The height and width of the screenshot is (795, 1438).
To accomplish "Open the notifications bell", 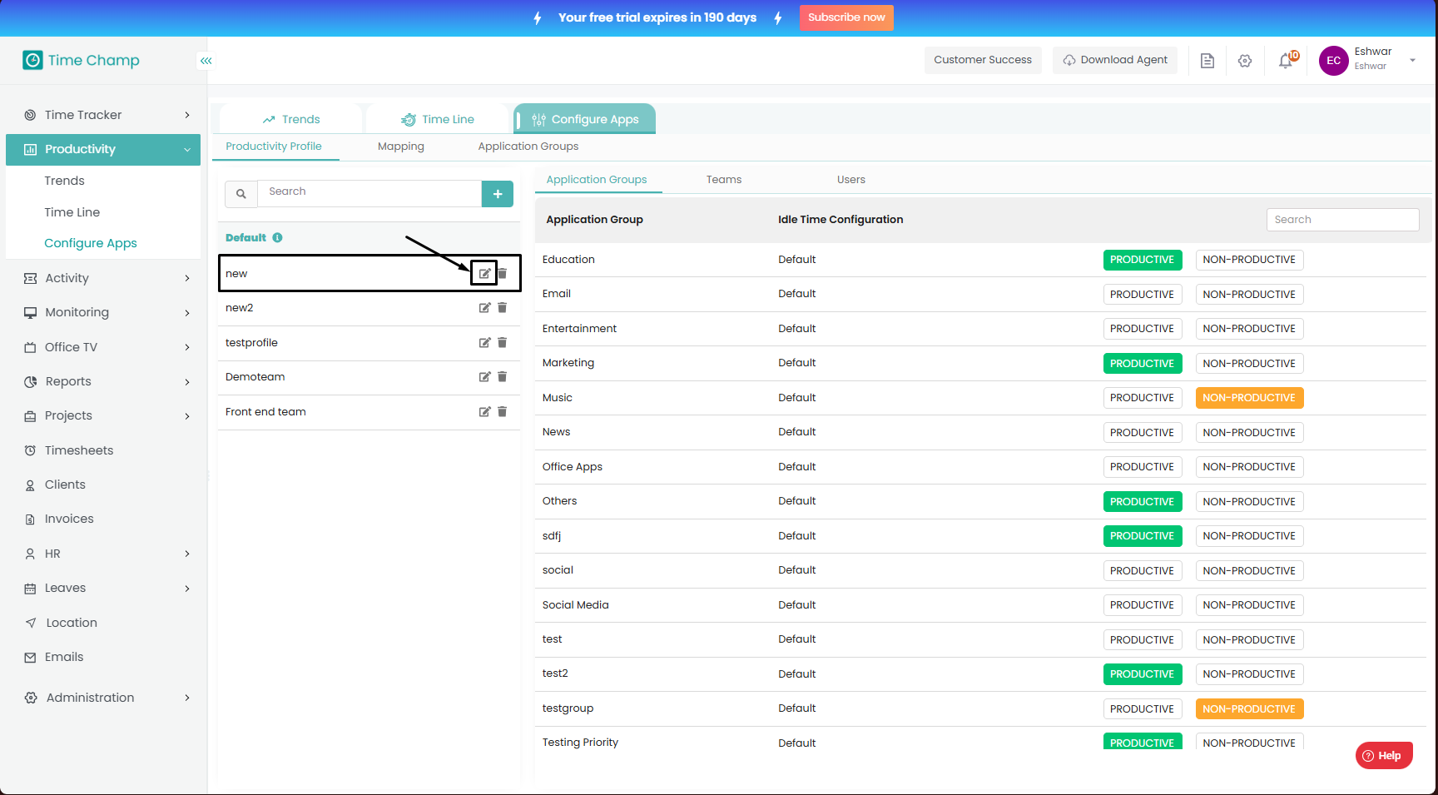I will click(1286, 61).
